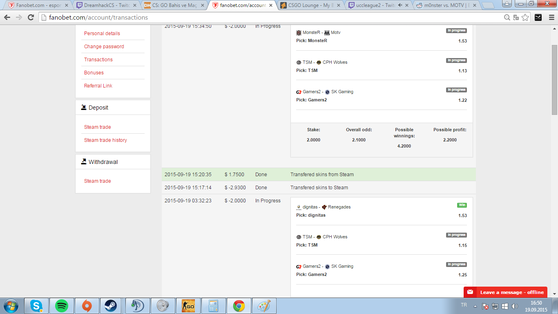This screenshot has width=558, height=314.
Task: Open Change password link
Action: coord(104,47)
